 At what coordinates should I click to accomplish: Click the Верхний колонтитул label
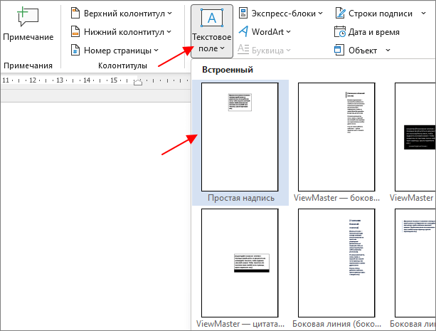tap(124, 14)
